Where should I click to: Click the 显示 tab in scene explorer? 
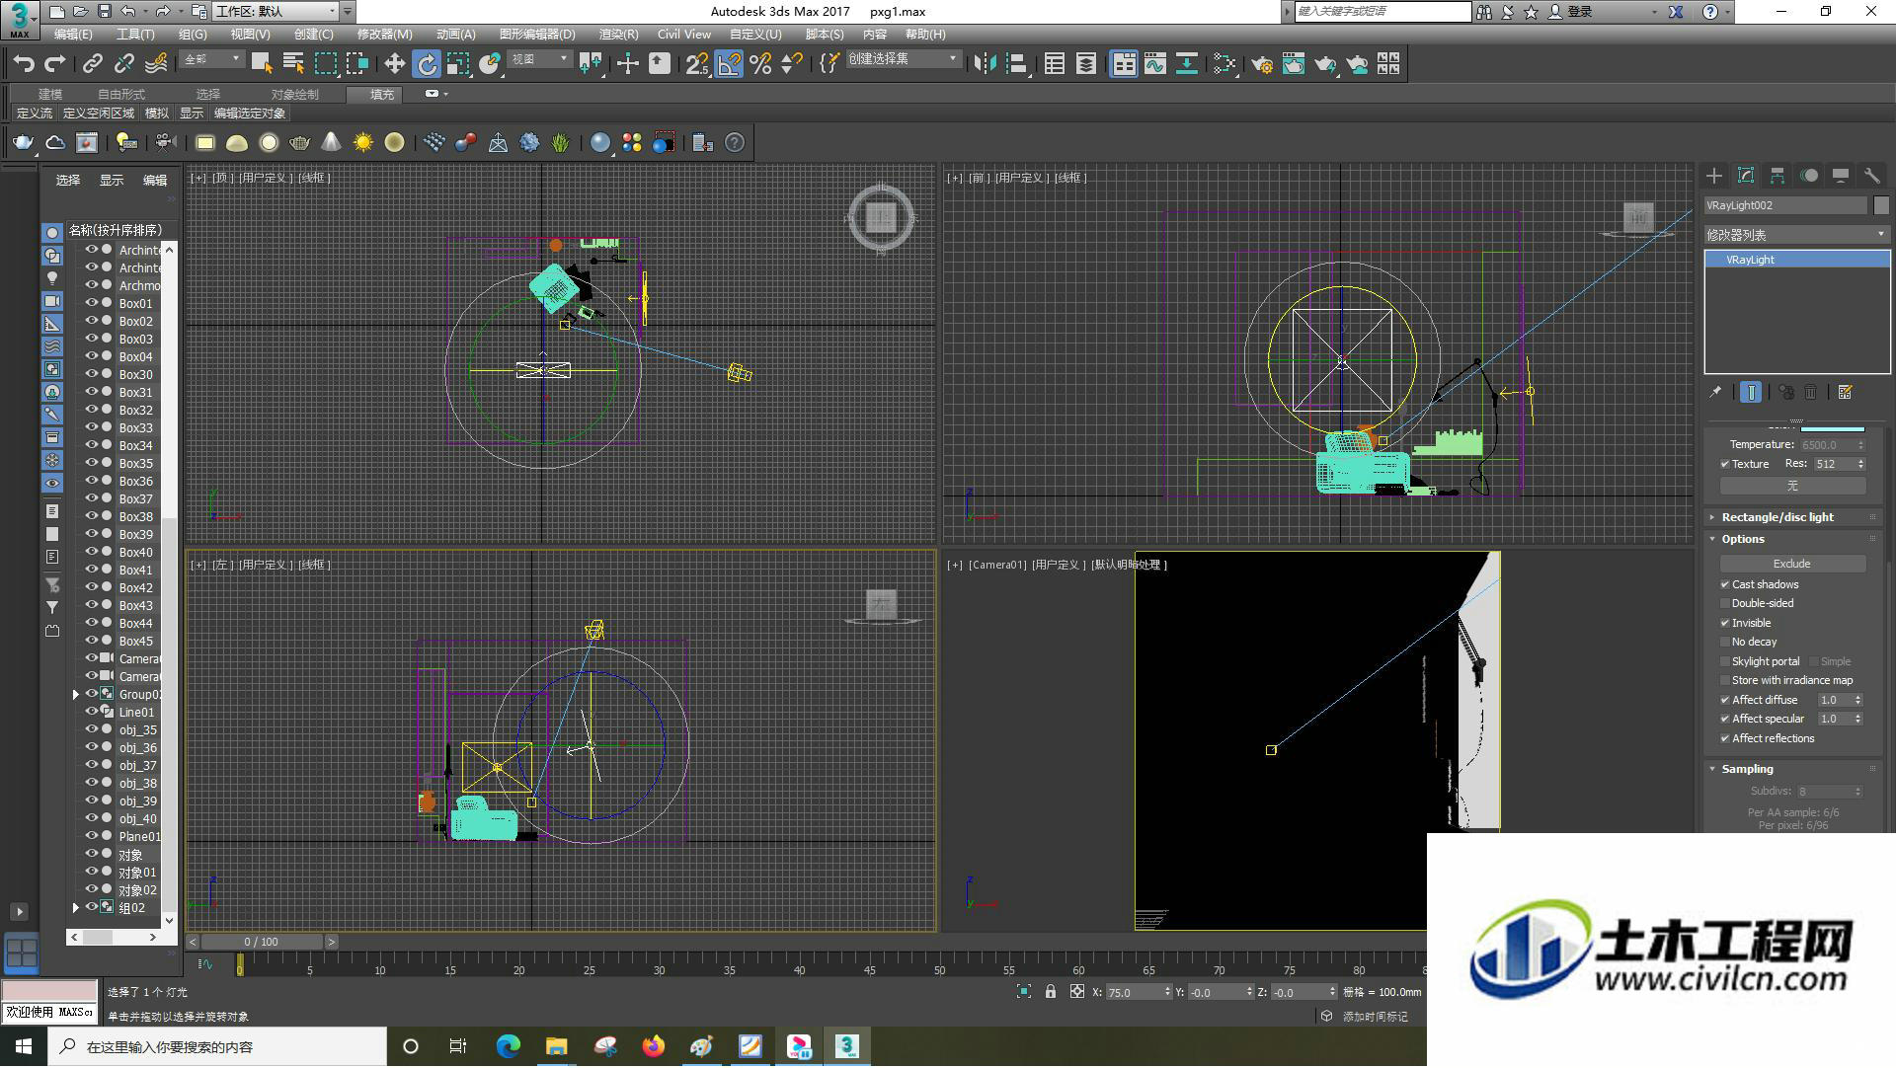(111, 181)
